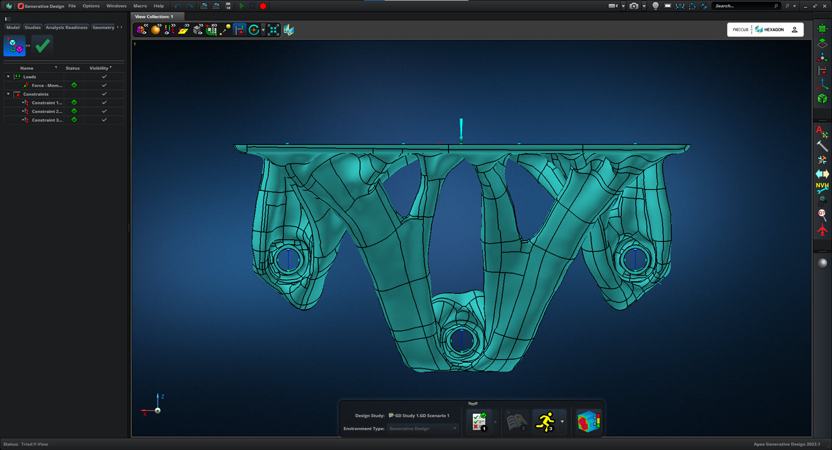This screenshot has width=832, height=450.
Task: Click the yellow plane visibility icon
Action: click(x=183, y=30)
